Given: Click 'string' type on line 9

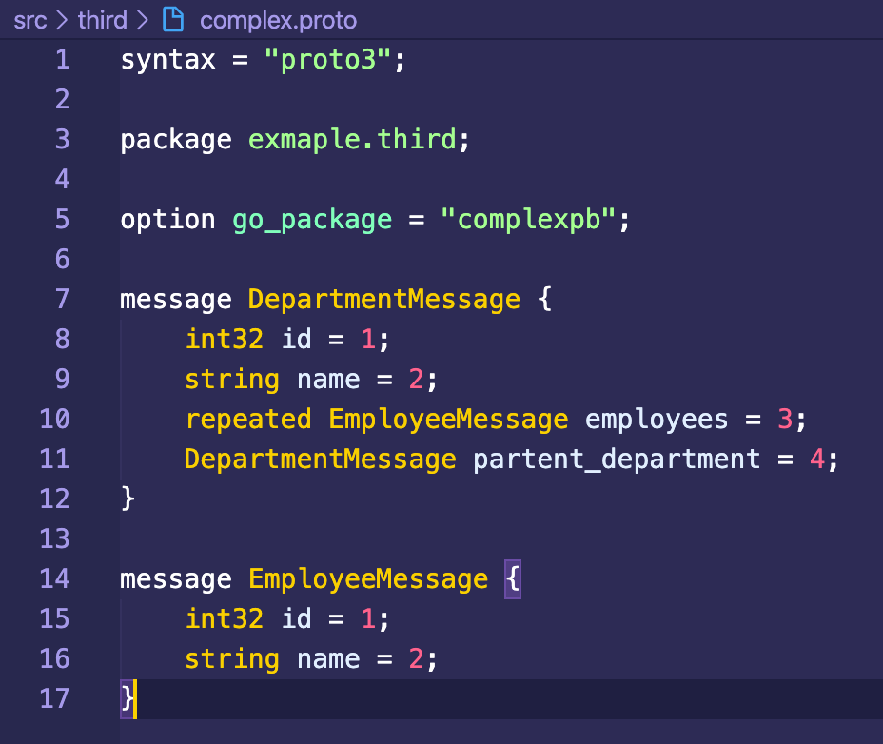Looking at the screenshot, I should pyautogui.click(x=232, y=381).
